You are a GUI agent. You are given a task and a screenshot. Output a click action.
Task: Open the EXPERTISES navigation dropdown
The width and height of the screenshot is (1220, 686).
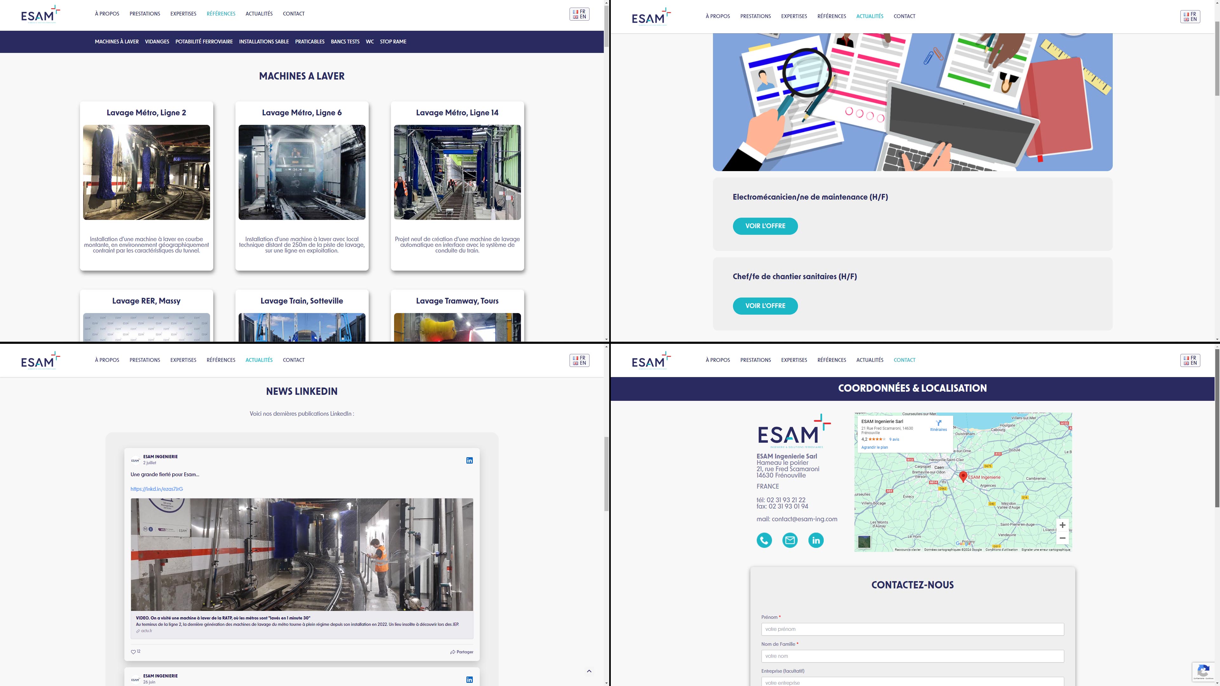point(183,14)
